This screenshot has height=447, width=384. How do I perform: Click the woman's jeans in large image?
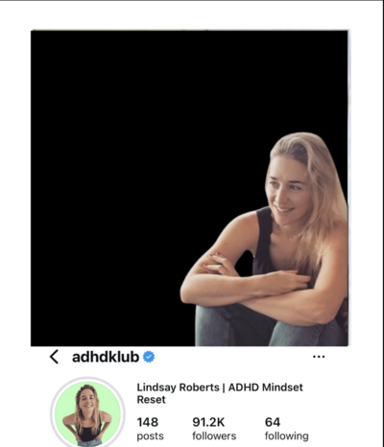pos(269,328)
